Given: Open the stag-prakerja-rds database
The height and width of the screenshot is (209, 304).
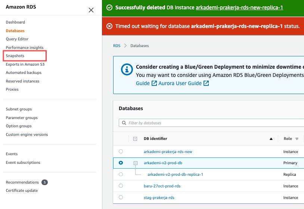Looking at the screenshot, I should pos(159,197).
